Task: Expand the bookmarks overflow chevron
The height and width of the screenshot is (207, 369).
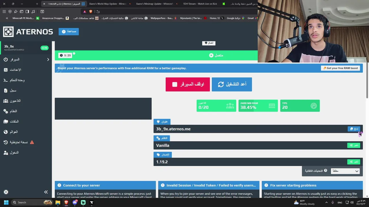Action: coord(7,18)
